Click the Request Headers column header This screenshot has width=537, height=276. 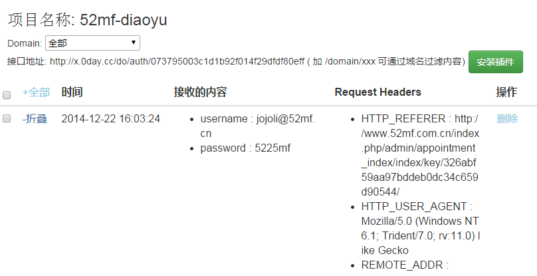(377, 92)
